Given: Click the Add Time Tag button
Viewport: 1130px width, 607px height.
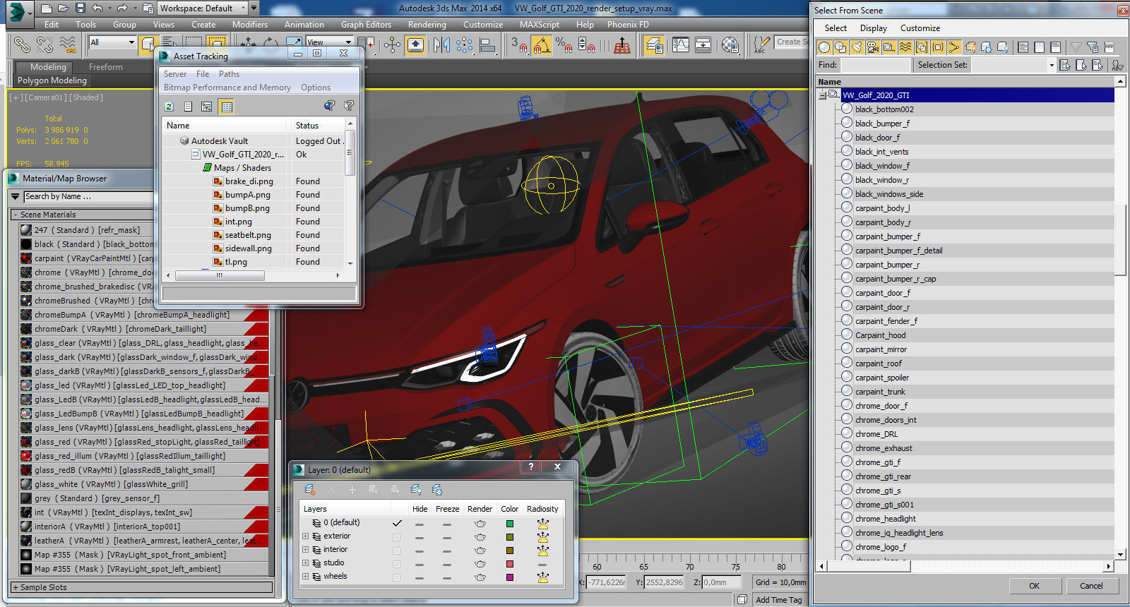Looking at the screenshot, I should (x=778, y=600).
